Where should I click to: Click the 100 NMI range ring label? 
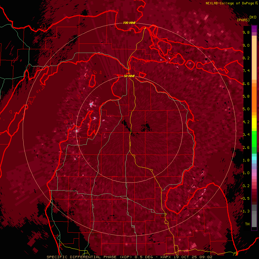click(129, 23)
